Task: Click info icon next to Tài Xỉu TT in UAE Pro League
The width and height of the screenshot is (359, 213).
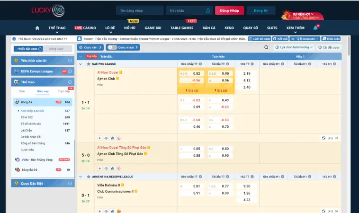Action: [227, 64]
